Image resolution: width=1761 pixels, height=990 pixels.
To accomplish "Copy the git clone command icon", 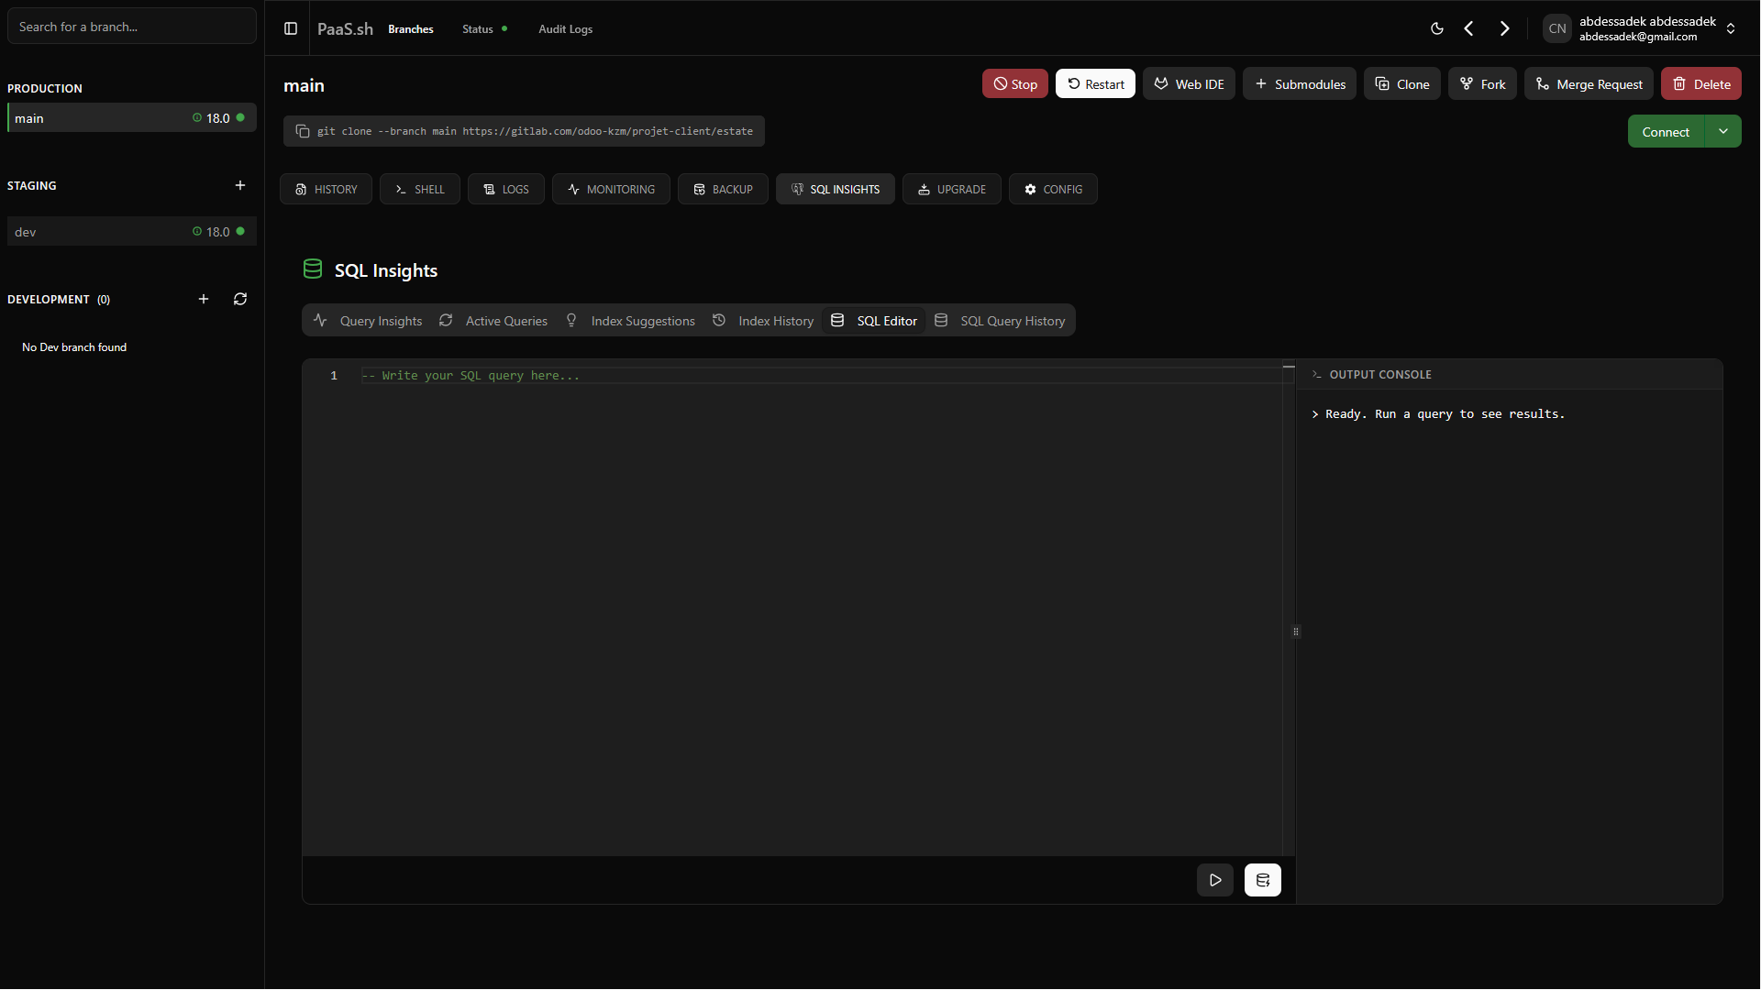I will [x=303, y=131].
